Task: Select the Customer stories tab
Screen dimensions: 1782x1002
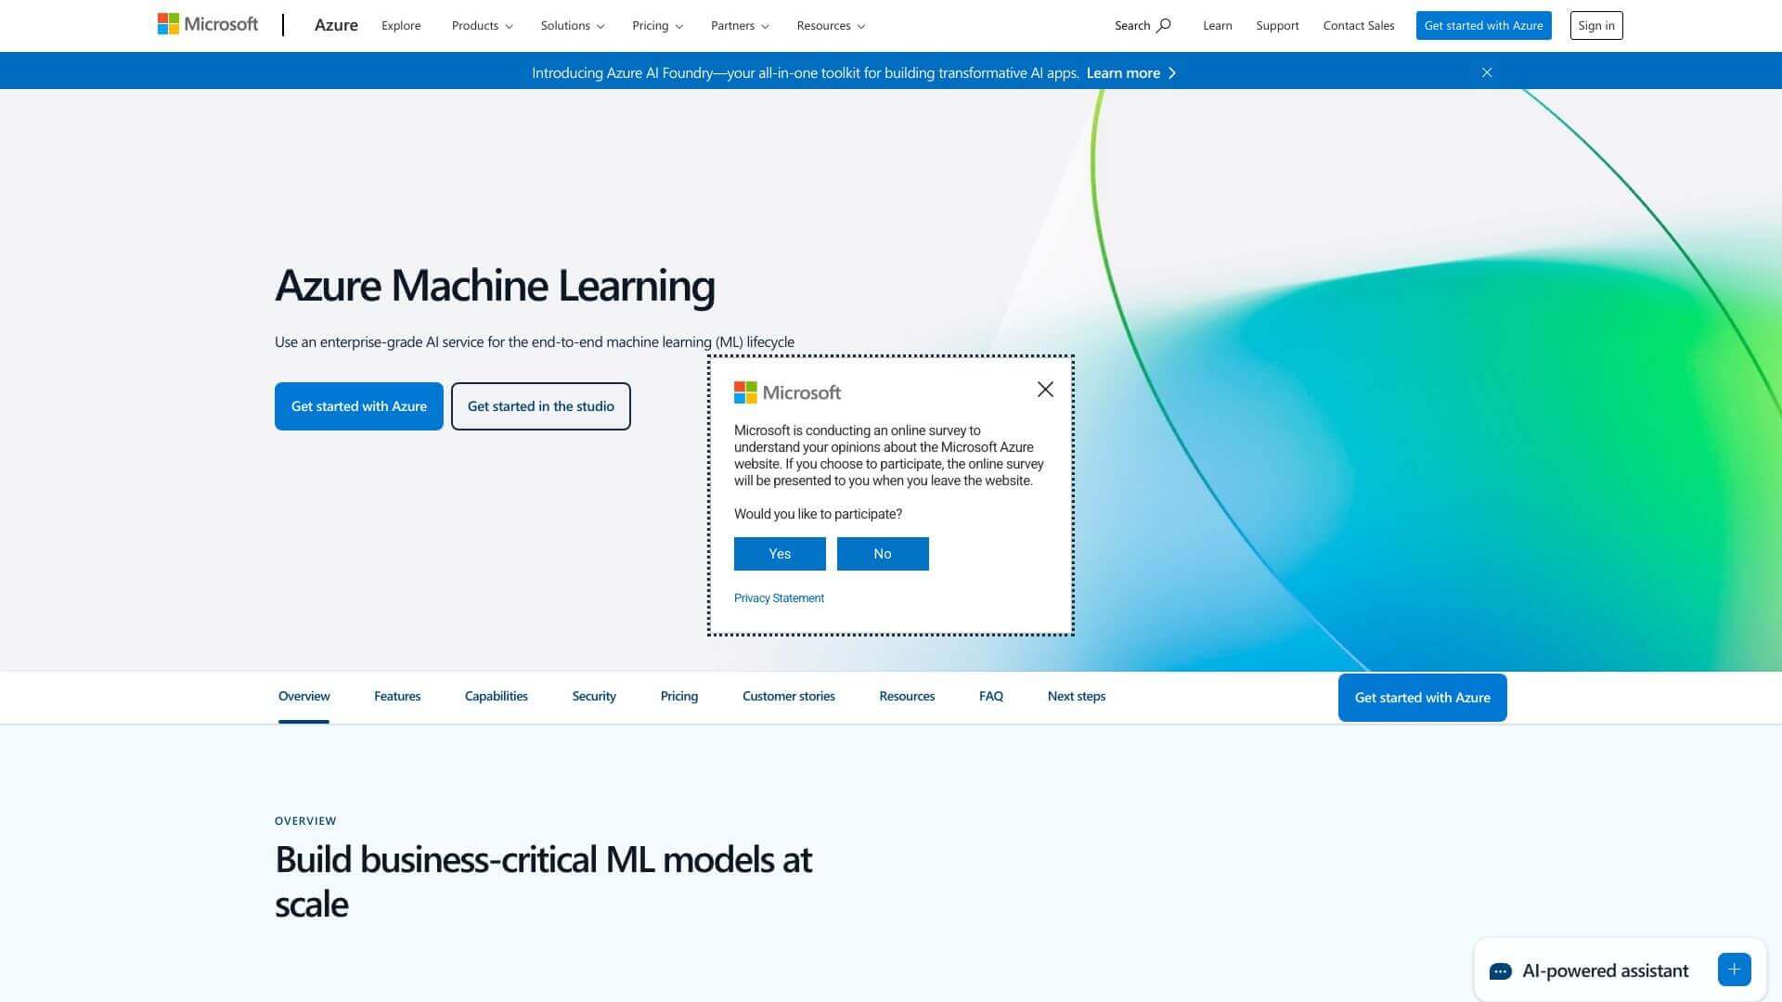Action: click(x=788, y=696)
